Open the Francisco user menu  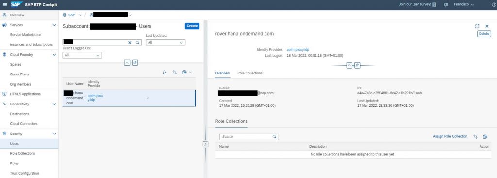[464, 5]
